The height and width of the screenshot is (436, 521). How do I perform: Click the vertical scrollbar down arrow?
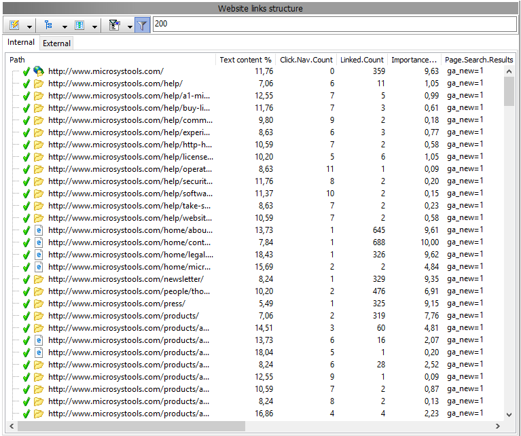[509, 415]
